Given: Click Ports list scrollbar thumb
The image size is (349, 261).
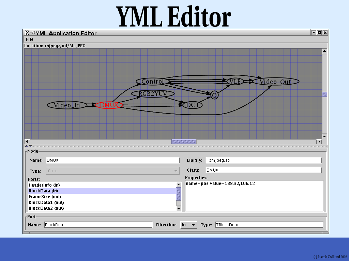Looking at the screenshot, I should pyautogui.click(x=179, y=194).
